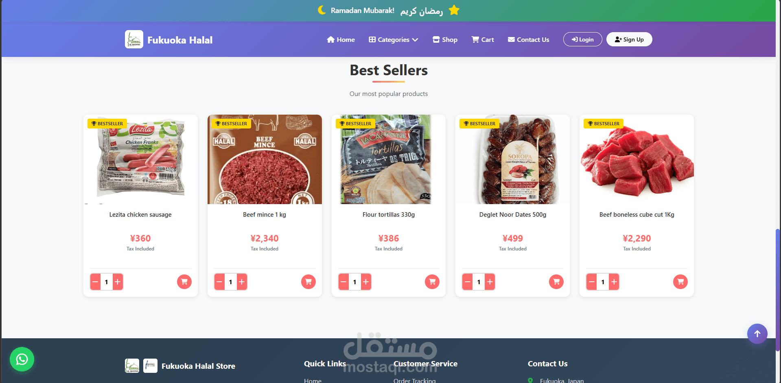
Task: Open the Flour tortillas product image
Action: point(389,159)
